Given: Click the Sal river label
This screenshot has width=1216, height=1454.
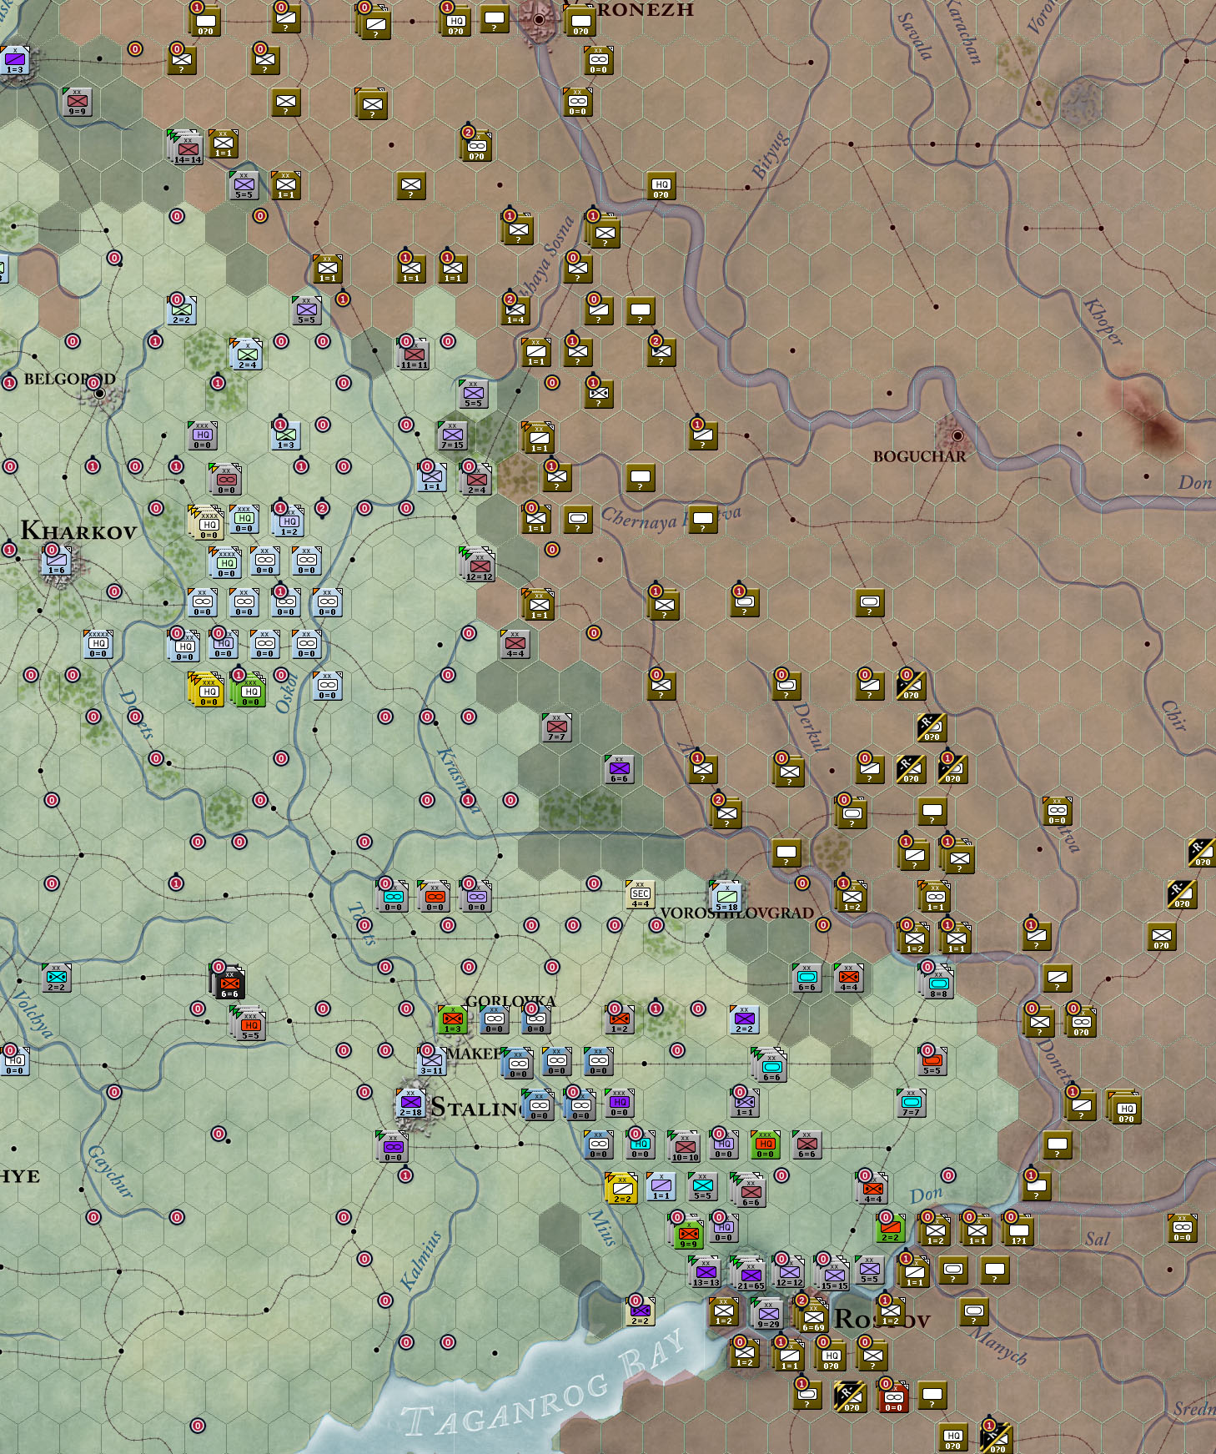Looking at the screenshot, I should (x=1098, y=1239).
